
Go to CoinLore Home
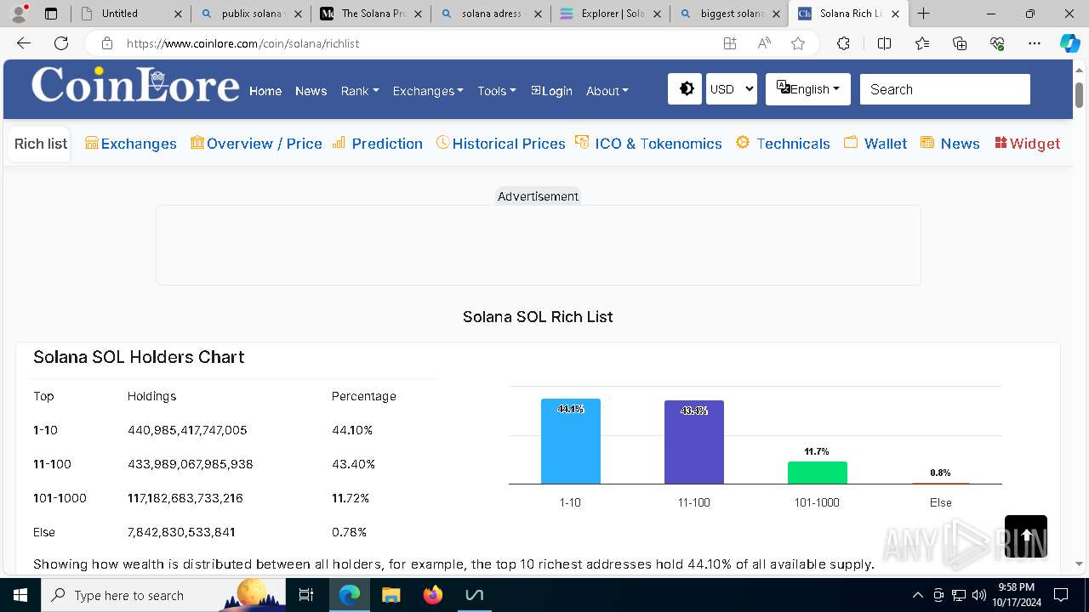point(265,91)
